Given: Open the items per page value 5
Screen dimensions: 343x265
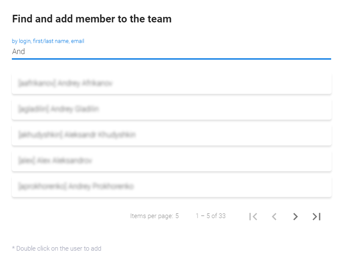Looking at the screenshot, I should tap(177, 216).
